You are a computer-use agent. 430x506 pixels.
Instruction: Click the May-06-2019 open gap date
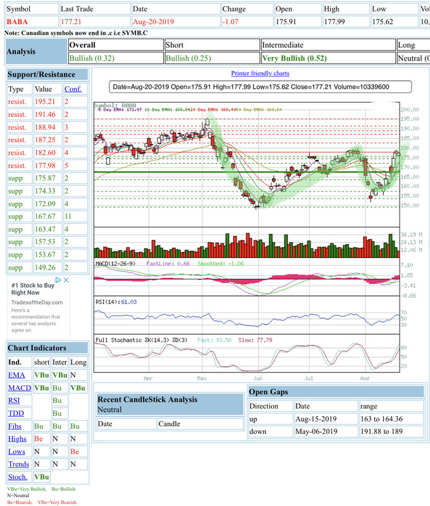pyautogui.click(x=326, y=431)
